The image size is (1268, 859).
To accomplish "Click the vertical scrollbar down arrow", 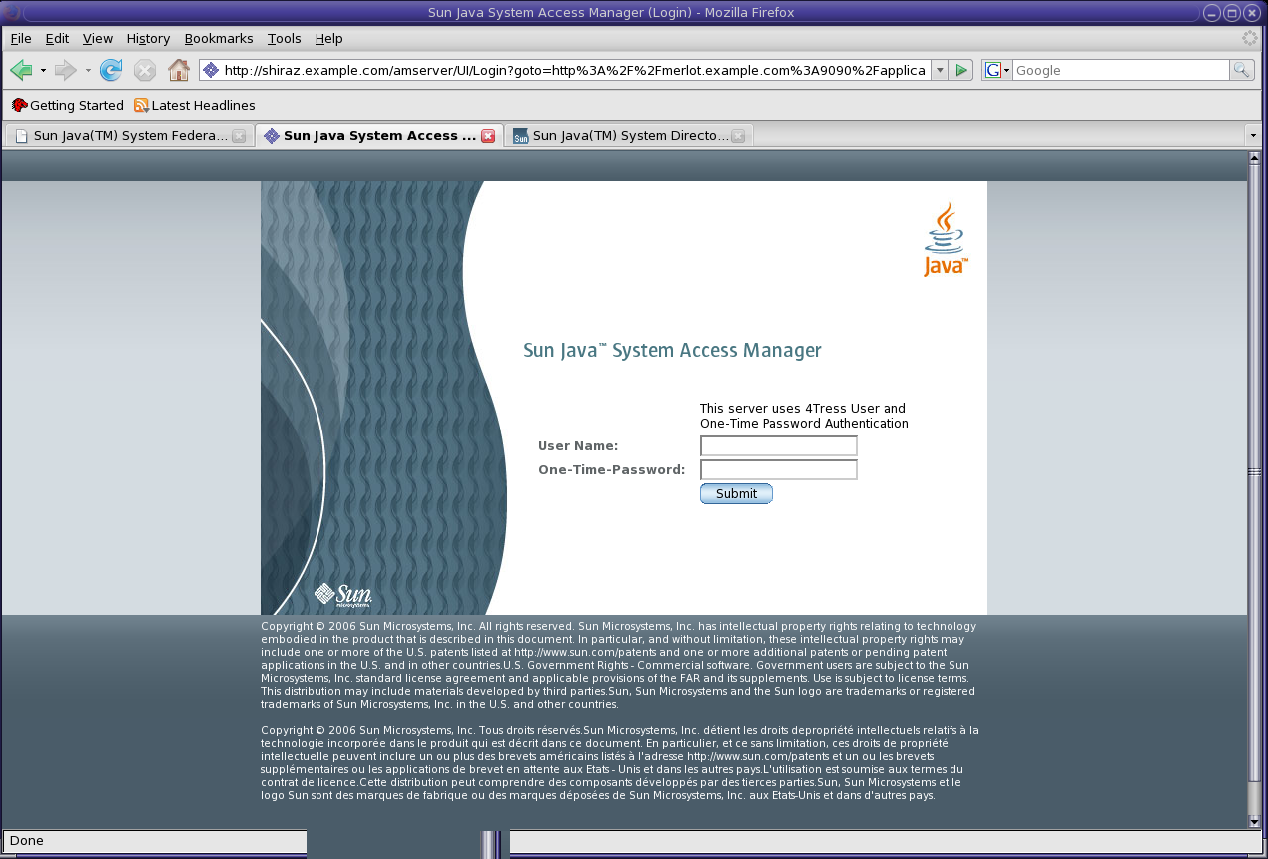I will tap(1255, 822).
